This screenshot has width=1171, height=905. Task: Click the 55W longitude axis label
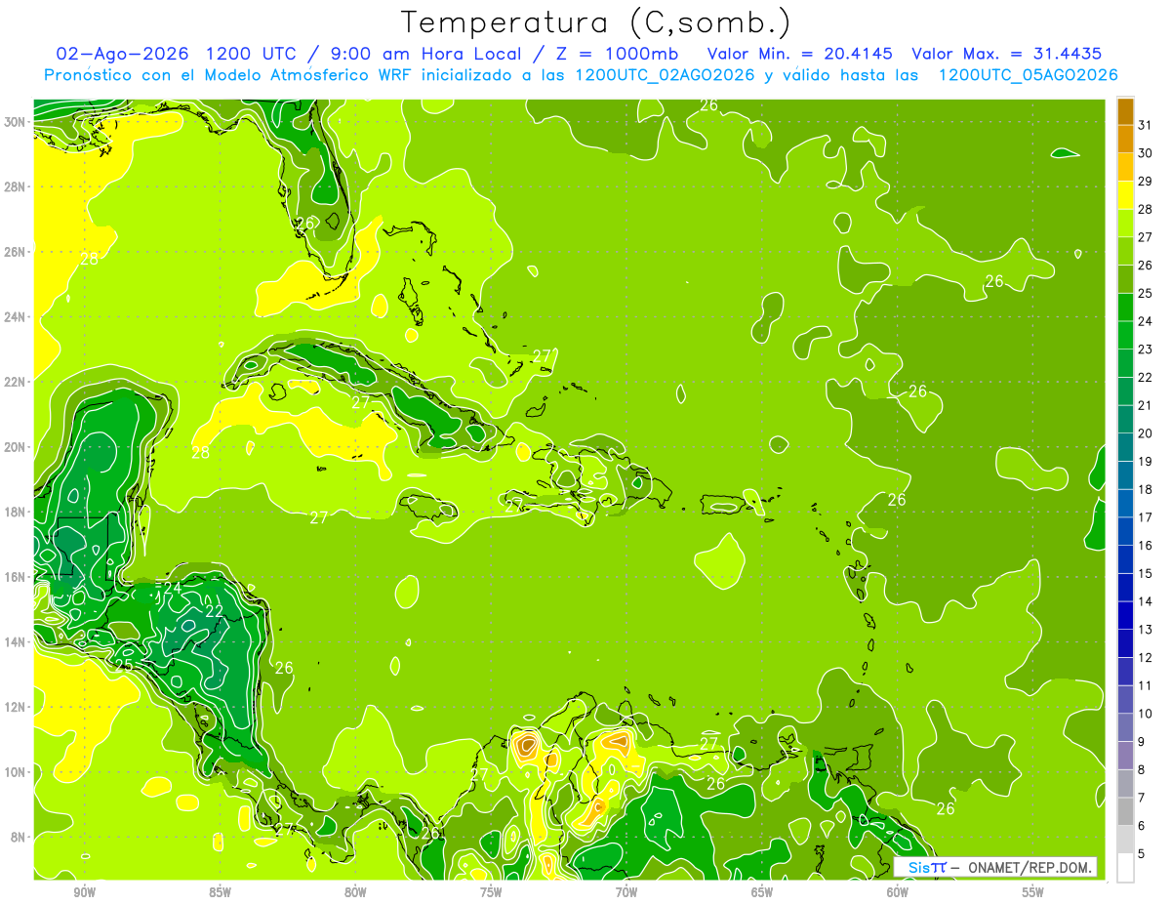coord(1033,892)
